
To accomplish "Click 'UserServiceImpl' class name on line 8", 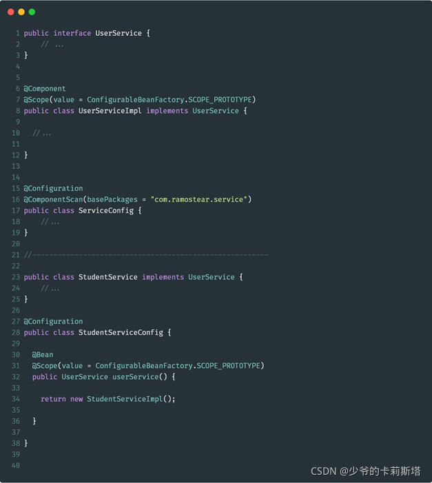I will click(110, 111).
